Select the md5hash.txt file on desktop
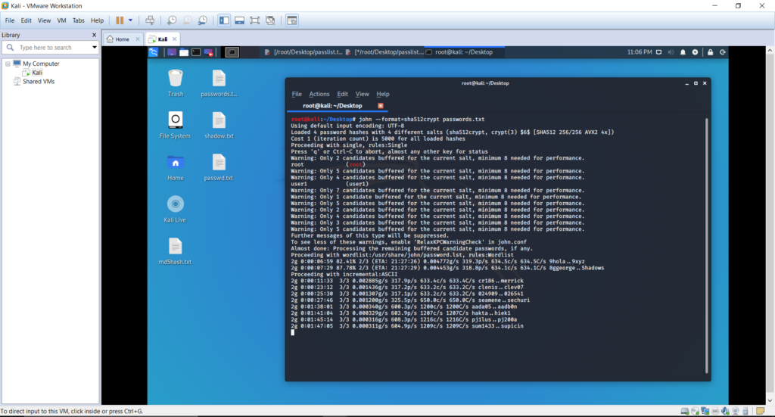The image size is (775, 417). point(175,251)
